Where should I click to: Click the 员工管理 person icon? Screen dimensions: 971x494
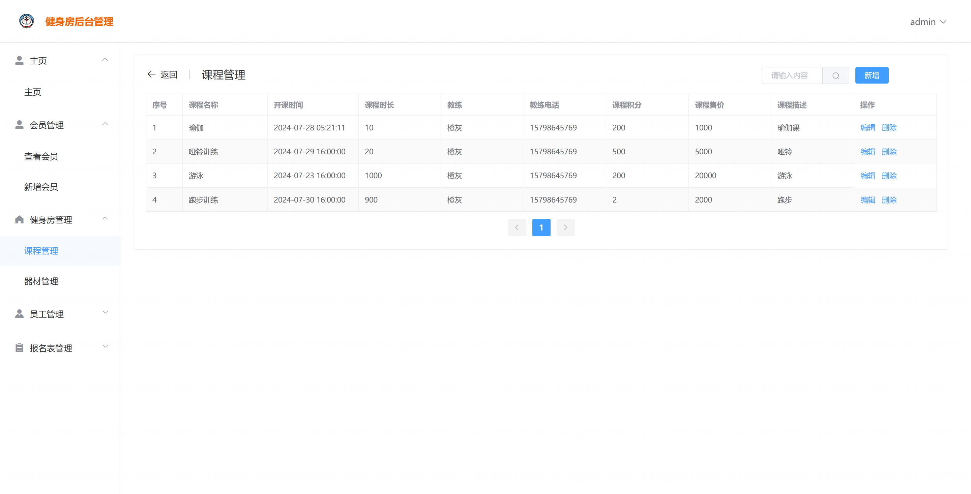[19, 314]
